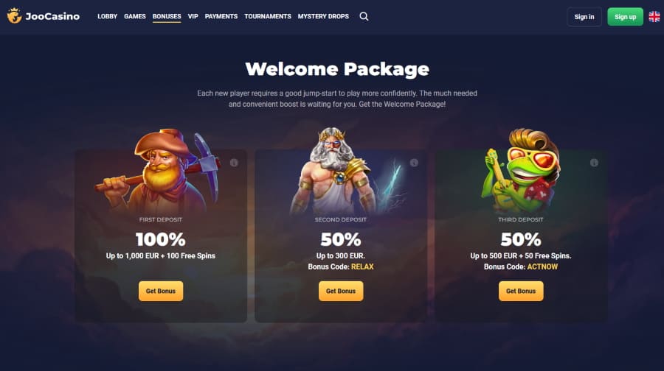This screenshot has width=664, height=371.
Task: Click the gold miner character image
Action: pos(159,171)
